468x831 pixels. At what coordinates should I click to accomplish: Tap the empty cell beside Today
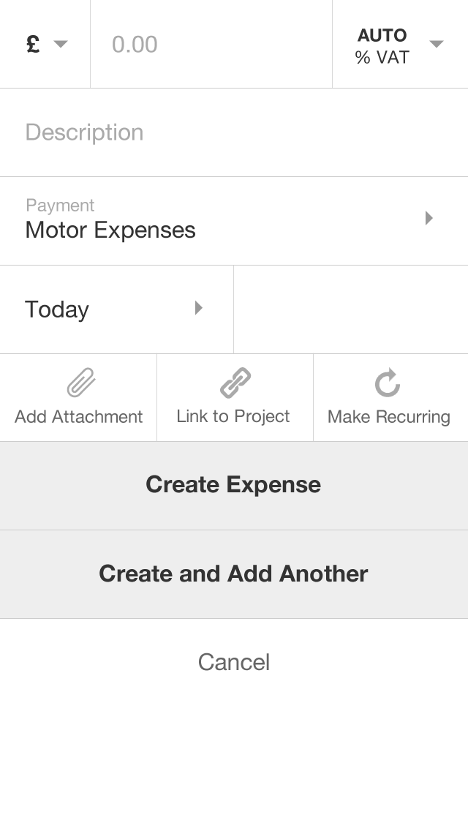click(351, 309)
